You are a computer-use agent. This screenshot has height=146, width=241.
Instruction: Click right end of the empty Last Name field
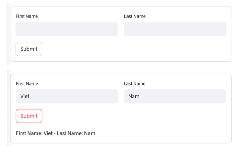point(222,29)
